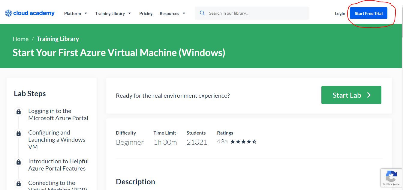Go to Home breadcrumb

[x=20, y=39]
